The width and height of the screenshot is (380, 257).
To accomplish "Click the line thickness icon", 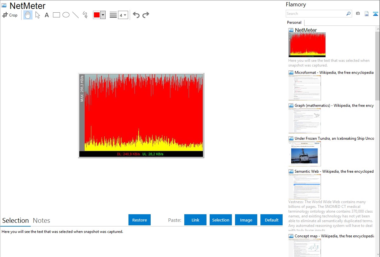I will 113,15.
